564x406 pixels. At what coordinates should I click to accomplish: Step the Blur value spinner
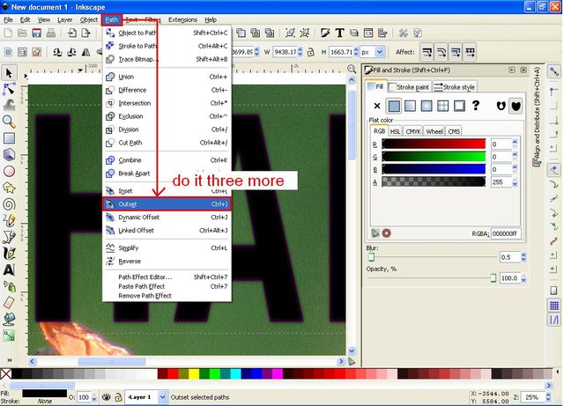tap(523, 257)
